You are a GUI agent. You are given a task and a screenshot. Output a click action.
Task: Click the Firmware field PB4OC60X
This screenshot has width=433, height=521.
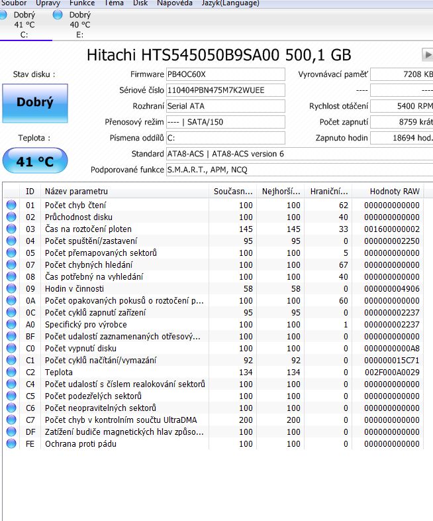(x=225, y=74)
